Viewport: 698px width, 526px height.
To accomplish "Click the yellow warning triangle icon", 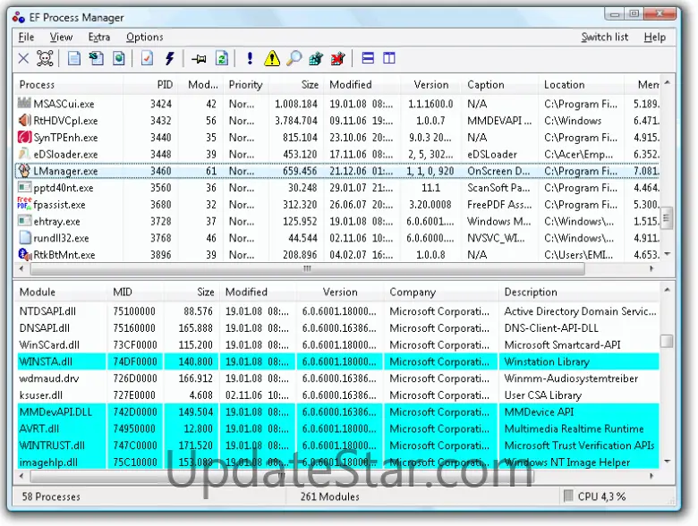I will coord(272,59).
